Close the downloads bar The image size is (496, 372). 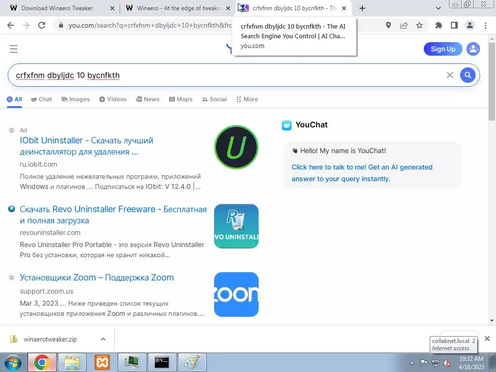click(487, 339)
